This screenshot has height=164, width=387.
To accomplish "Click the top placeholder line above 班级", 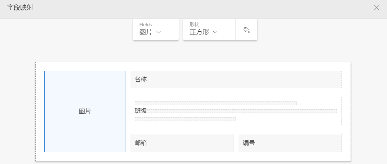I will (215, 103).
